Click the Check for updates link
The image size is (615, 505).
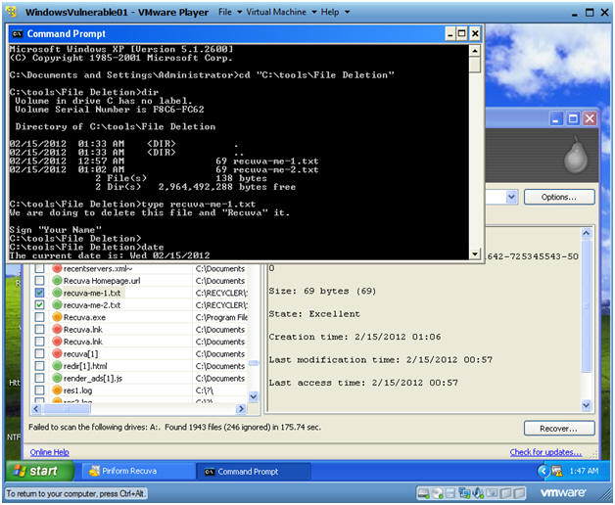point(545,452)
